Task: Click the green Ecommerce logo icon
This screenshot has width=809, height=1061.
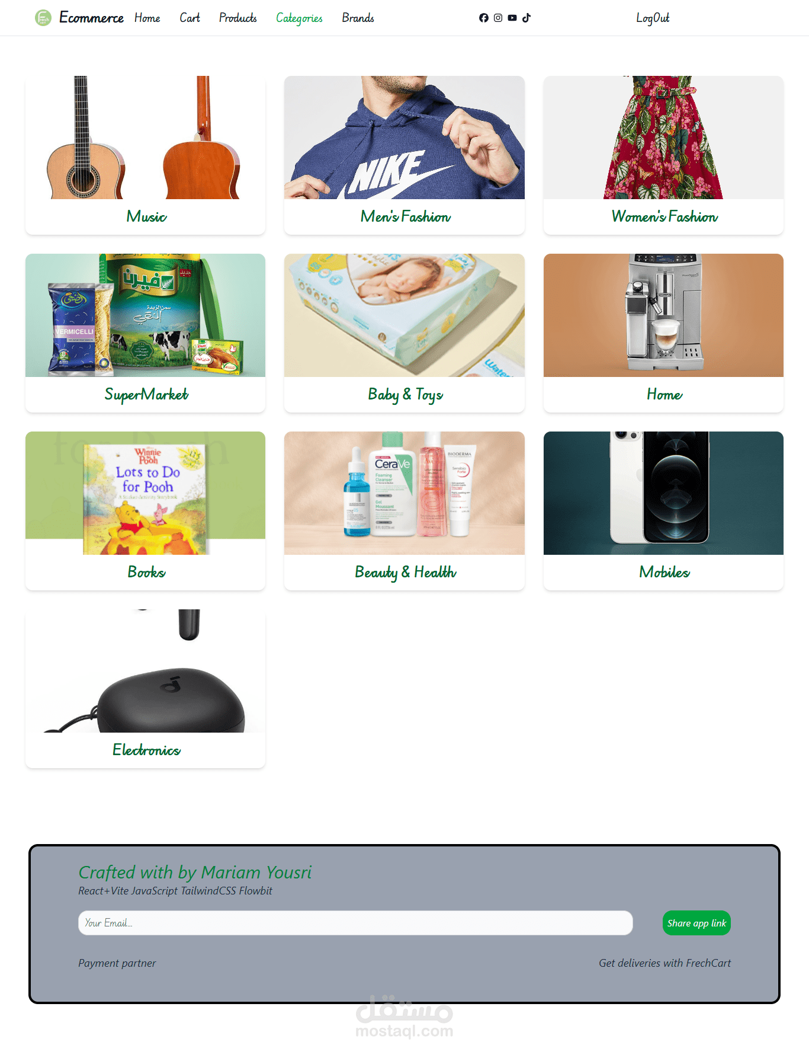Action: pos(43,18)
